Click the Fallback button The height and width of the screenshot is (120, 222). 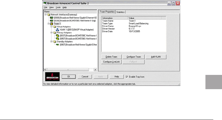coord(134,62)
